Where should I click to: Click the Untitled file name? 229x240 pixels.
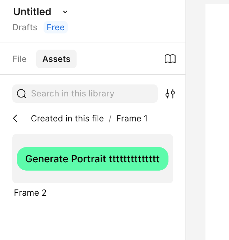(32, 12)
